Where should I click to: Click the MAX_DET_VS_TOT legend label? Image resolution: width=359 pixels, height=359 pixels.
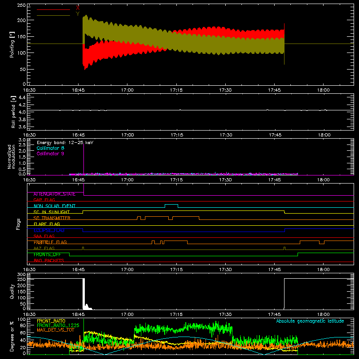[56, 330]
